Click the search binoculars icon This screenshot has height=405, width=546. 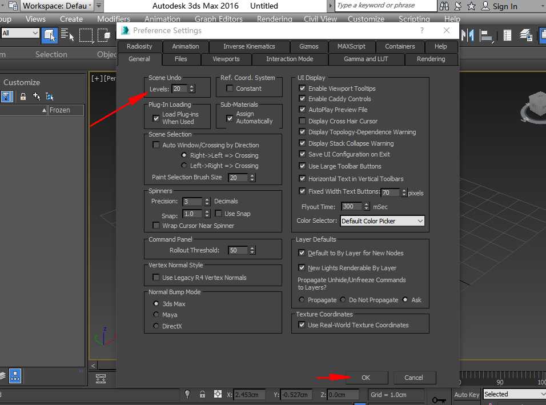pyautogui.click(x=444, y=6)
